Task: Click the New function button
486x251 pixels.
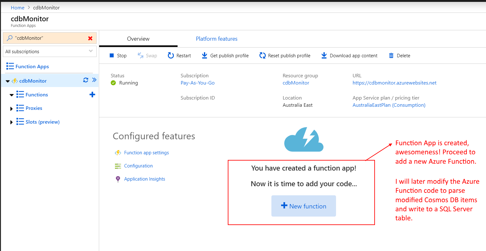Action: [303, 206]
